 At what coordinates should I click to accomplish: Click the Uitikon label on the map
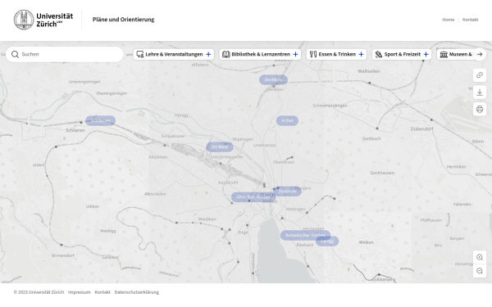pyautogui.click(x=93, y=207)
